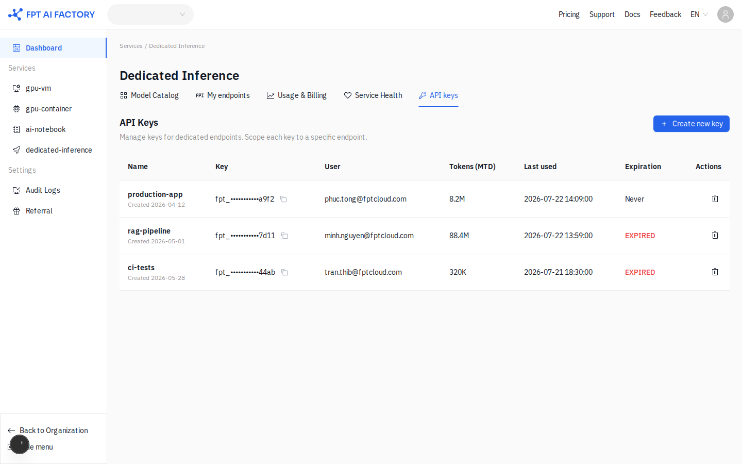Click the 320K tokens value

[458, 272]
